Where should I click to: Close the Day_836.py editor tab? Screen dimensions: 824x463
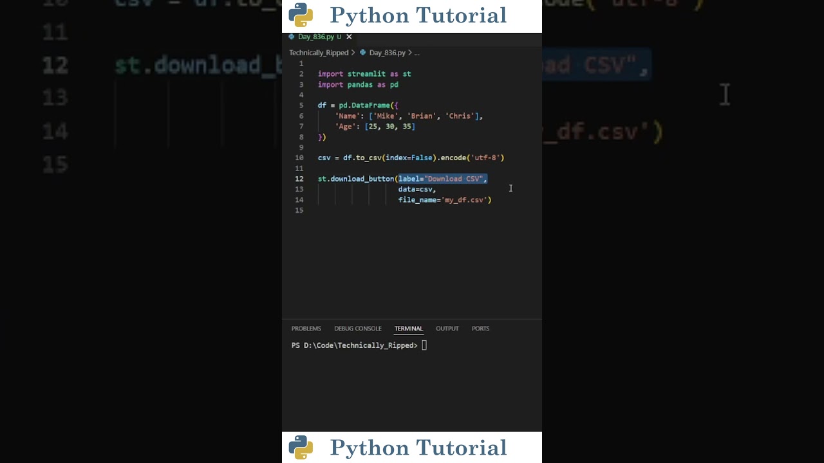point(349,37)
